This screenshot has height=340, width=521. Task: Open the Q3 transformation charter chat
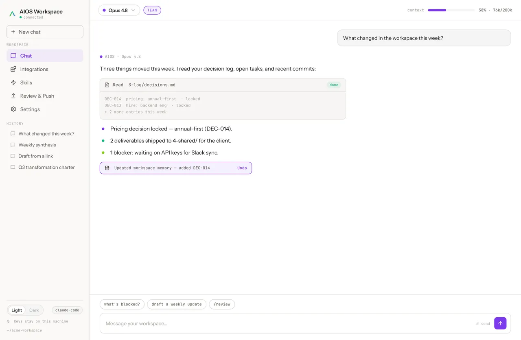[45, 167]
